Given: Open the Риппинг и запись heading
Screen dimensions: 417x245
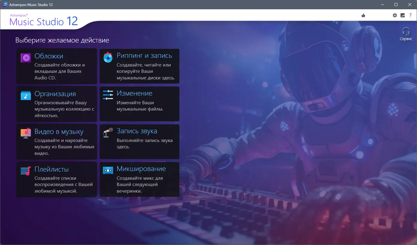Looking at the screenshot, I should pos(144,56).
